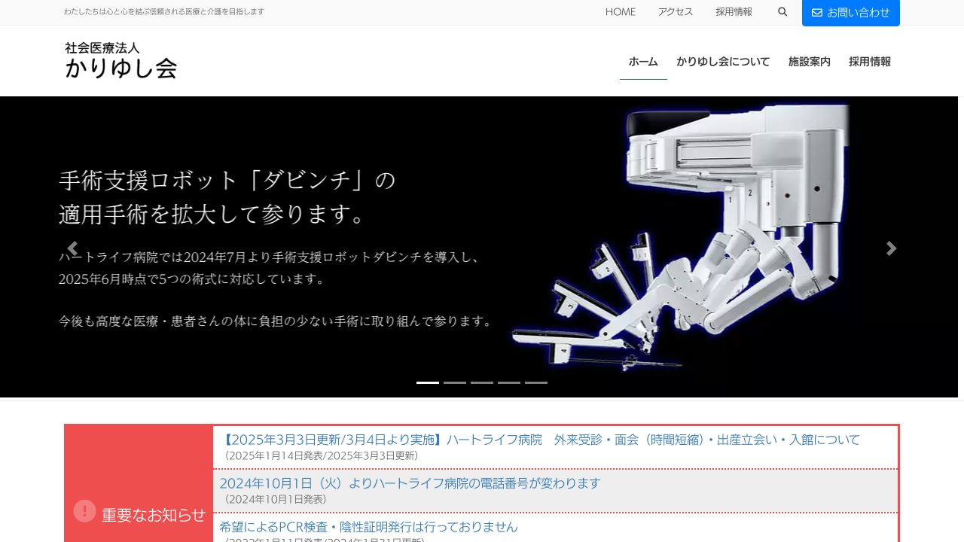Read notice about 電話番号 change
964x542 pixels.
[410, 483]
